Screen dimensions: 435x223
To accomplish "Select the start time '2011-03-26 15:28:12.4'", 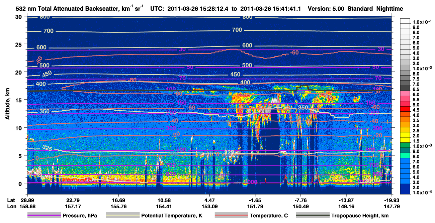I will click(x=199, y=9).
